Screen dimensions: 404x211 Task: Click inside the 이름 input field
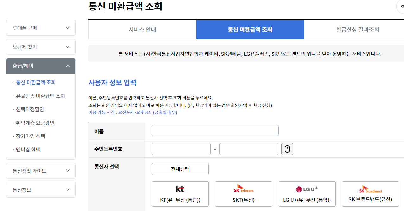click(215, 130)
